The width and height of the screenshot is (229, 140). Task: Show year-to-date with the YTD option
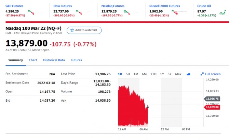pos(153,74)
